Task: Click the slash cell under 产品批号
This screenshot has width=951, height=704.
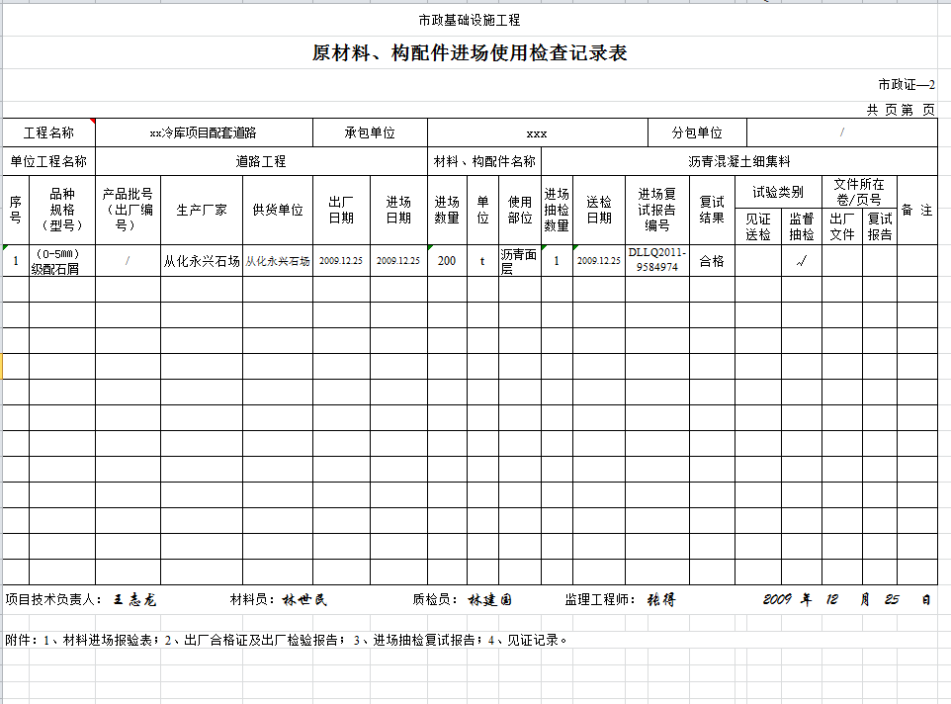Action: 128,261
